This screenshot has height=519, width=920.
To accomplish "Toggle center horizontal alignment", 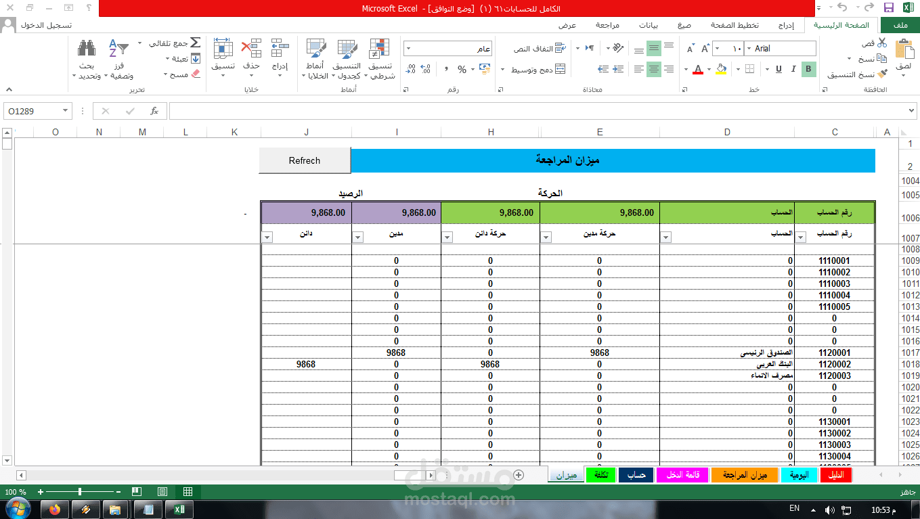I will (x=653, y=69).
